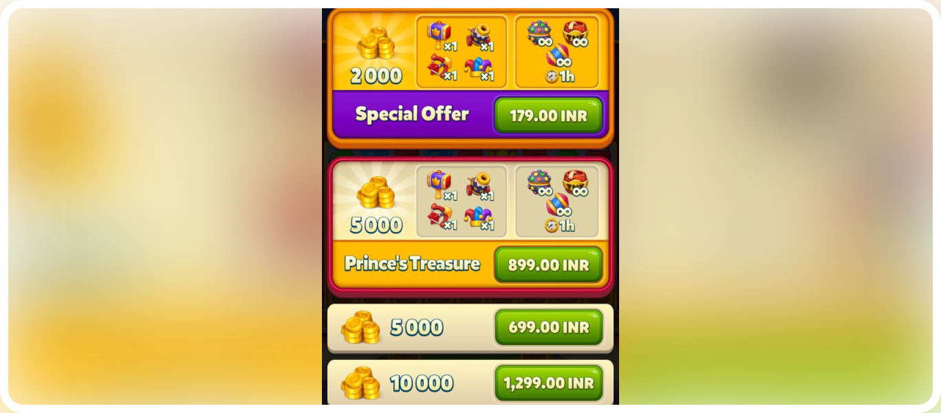Tap the coin pile in the 699.00 INR row
This screenshot has height=413, width=941.
coord(360,328)
